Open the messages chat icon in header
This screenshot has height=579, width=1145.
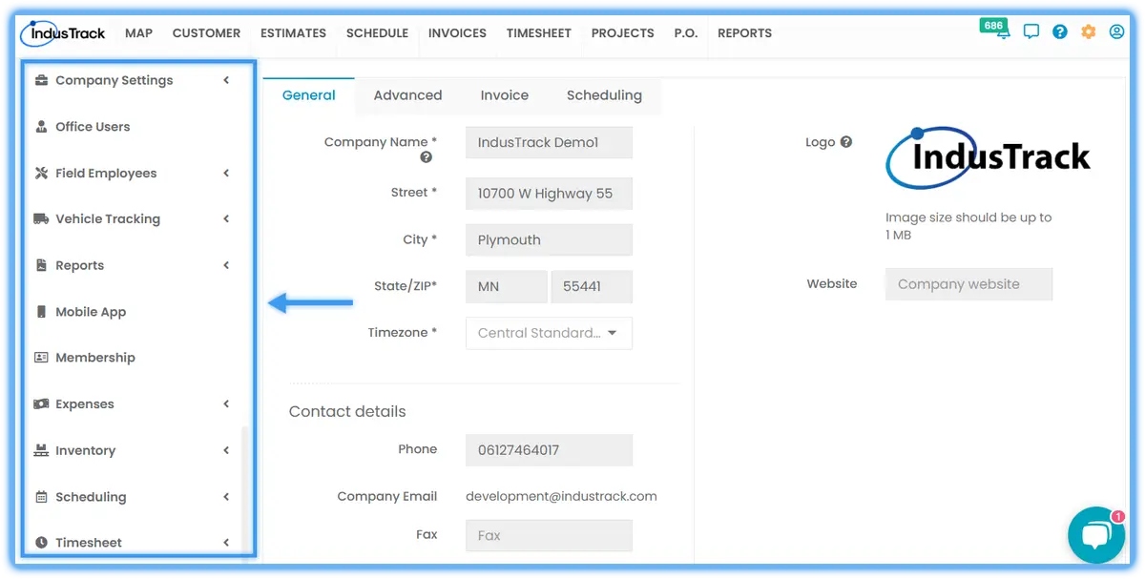tap(1031, 31)
